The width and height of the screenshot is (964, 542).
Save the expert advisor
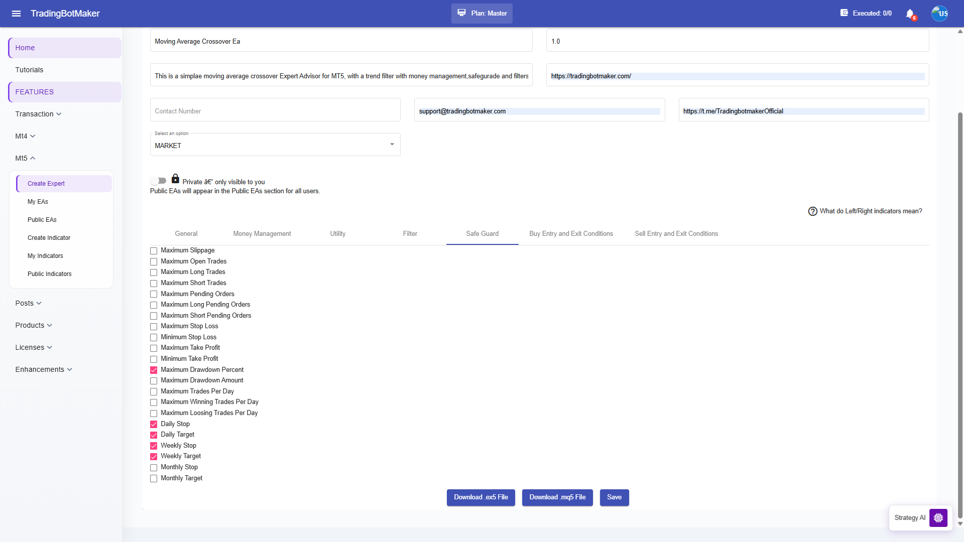(615, 497)
